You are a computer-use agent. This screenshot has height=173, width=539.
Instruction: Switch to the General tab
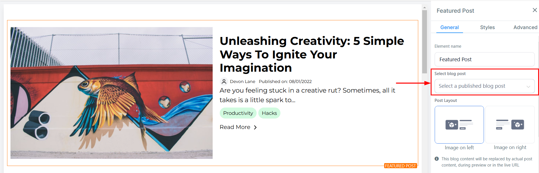(x=449, y=27)
